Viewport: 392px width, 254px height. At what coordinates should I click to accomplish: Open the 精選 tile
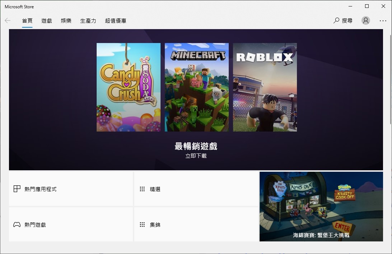point(196,189)
